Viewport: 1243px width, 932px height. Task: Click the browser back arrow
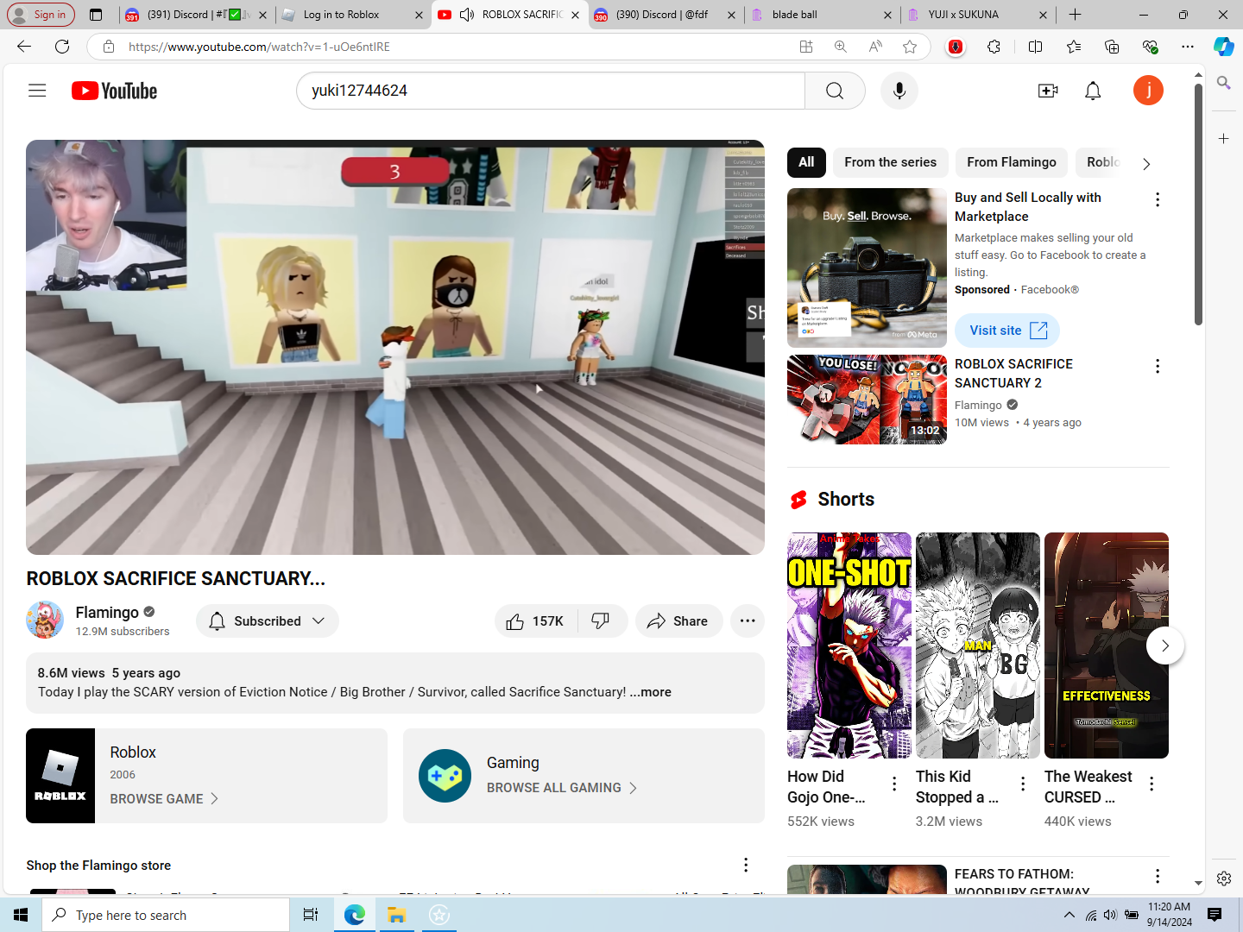click(24, 47)
